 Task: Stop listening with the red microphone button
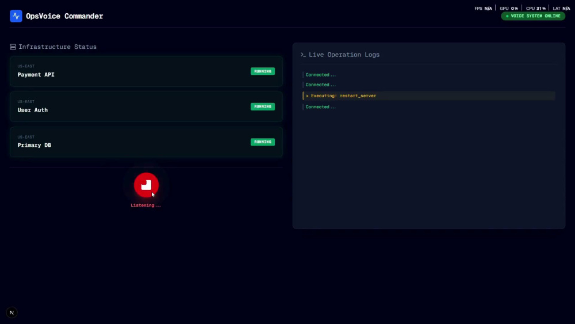[x=146, y=185]
